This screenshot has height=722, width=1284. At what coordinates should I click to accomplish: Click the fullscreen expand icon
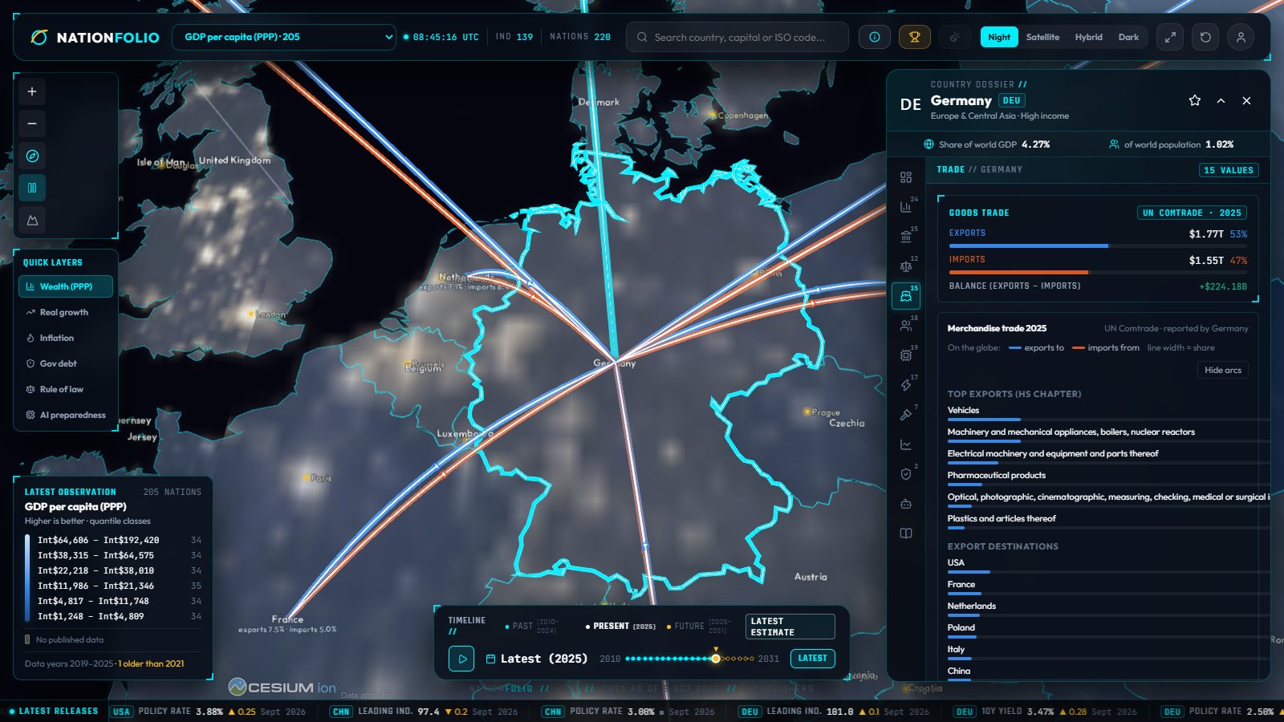point(1170,37)
